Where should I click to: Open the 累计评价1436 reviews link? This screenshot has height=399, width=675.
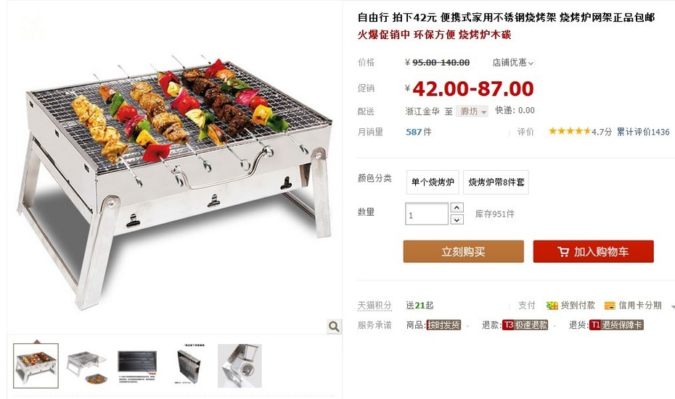[x=643, y=132]
